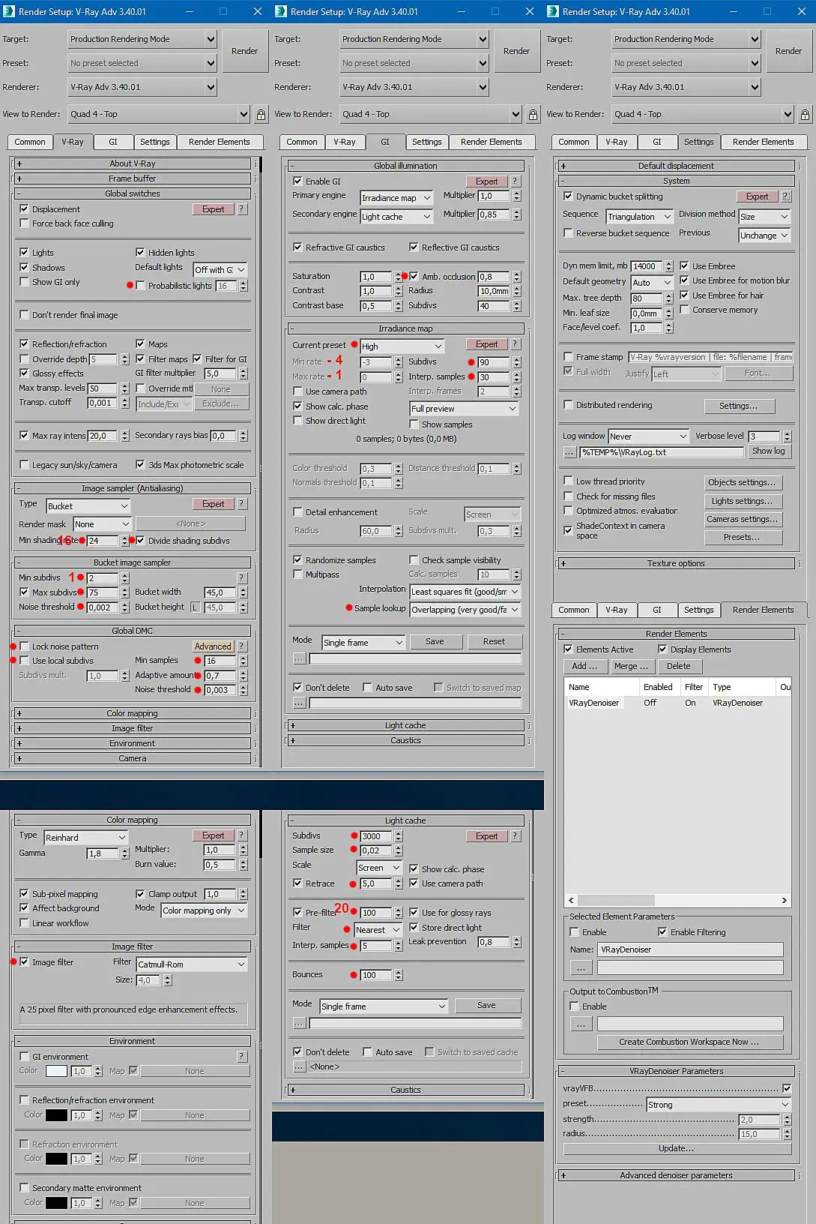Image resolution: width=816 pixels, height=1224 pixels.
Task: Click the VRayDenoiser row in elements list
Action: click(x=677, y=703)
